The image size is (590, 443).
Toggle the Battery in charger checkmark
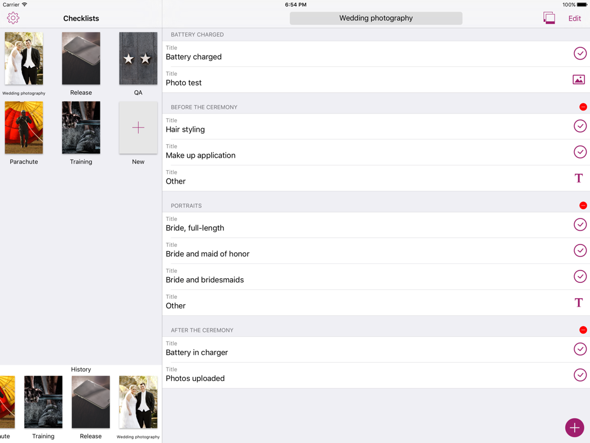pos(580,349)
